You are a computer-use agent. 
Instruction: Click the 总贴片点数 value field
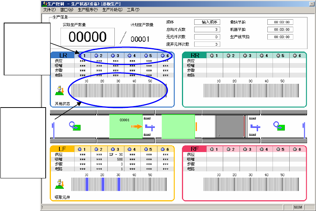(207, 29)
